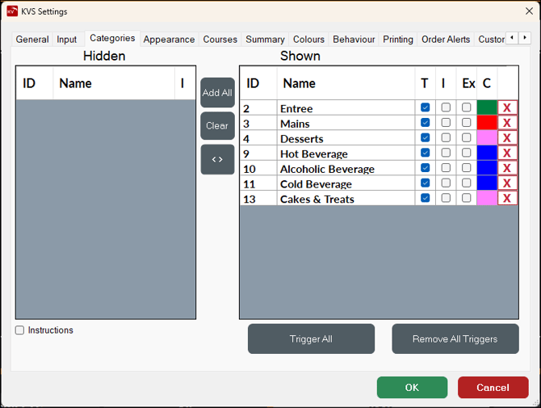The height and width of the screenshot is (408, 541).
Task: Open the Order Alerts tab
Action: 446,40
